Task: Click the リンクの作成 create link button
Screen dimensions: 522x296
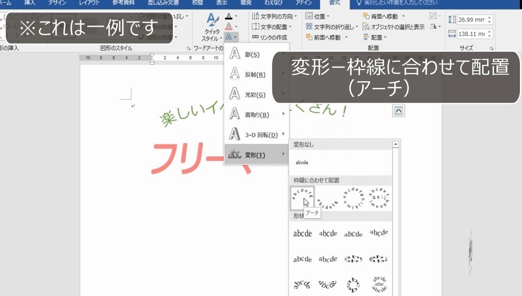Action: click(x=269, y=37)
